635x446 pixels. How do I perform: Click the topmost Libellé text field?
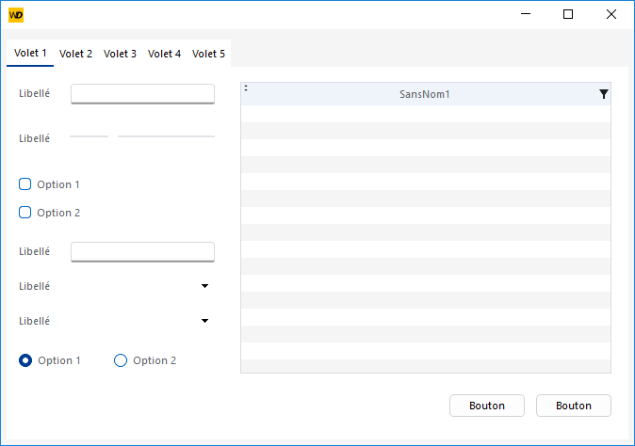pyautogui.click(x=142, y=93)
